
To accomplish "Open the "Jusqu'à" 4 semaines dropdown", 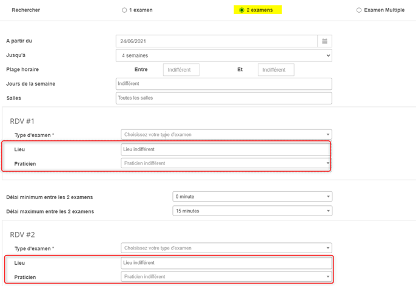I will [x=223, y=55].
